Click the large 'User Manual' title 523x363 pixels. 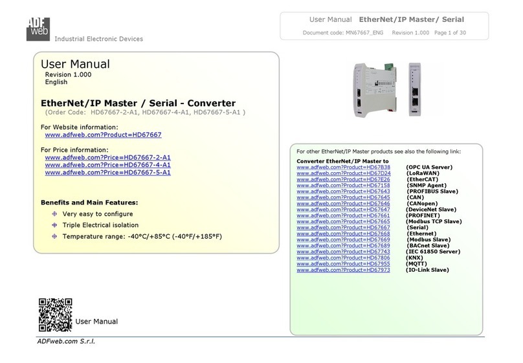point(75,64)
